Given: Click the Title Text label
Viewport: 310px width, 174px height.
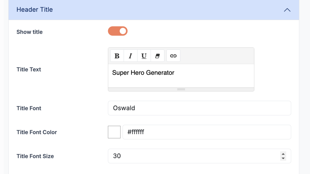Looking at the screenshot, I should tap(29, 70).
